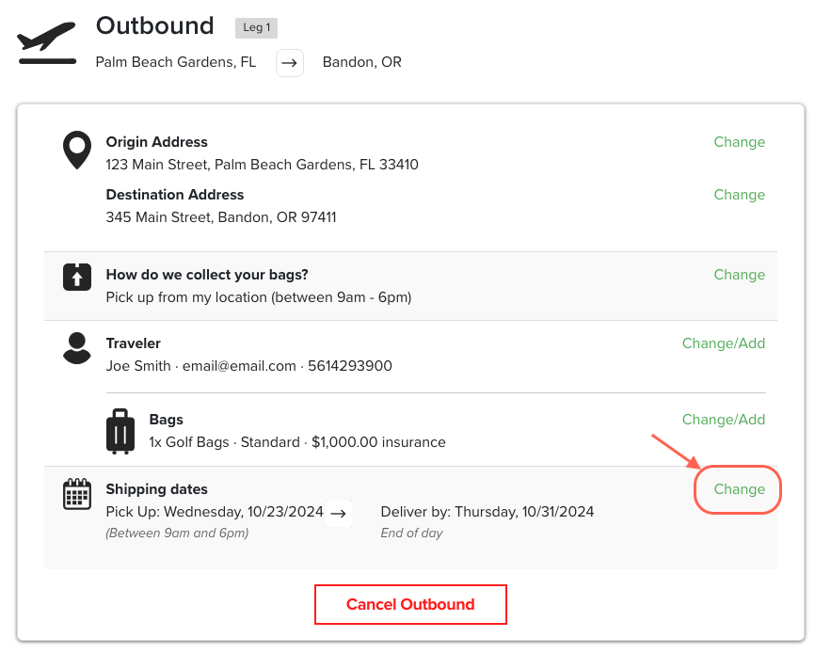
Task: Change the Shipping dates
Action: tap(738, 489)
